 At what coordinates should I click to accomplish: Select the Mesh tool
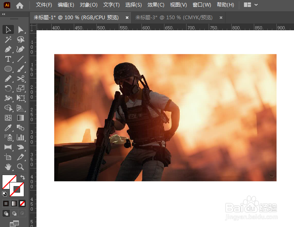point(8,118)
